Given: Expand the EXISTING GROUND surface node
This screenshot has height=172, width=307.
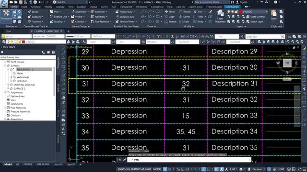Looking at the screenshot, I should pos(8,85).
